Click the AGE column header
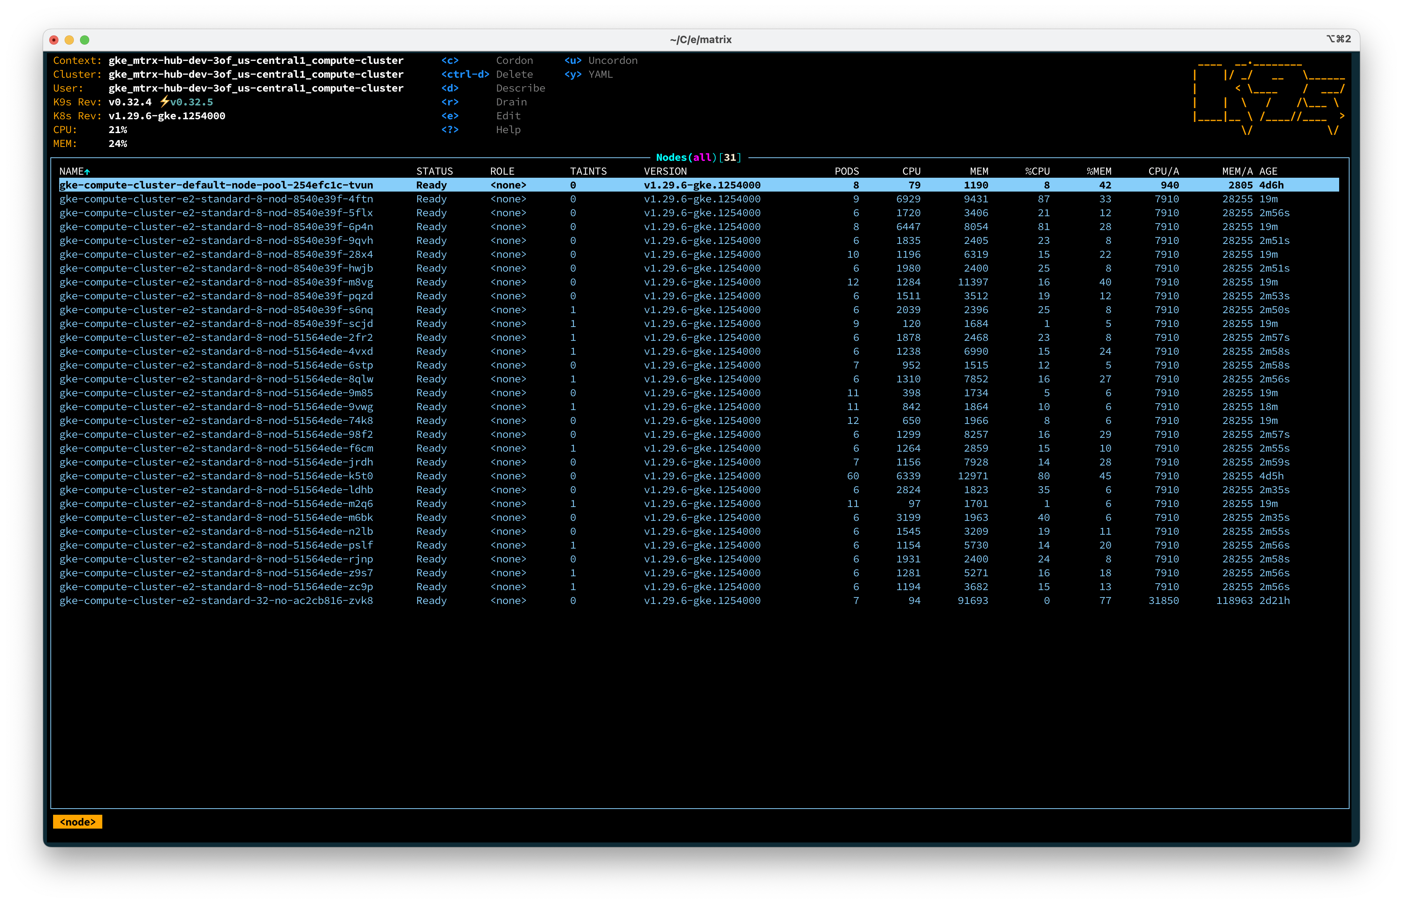Viewport: 1403px width, 904px height. (1268, 172)
